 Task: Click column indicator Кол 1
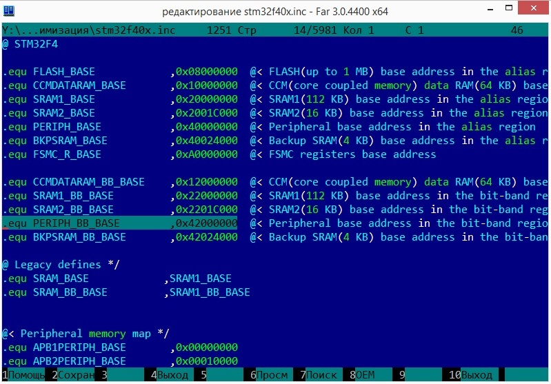(359, 30)
